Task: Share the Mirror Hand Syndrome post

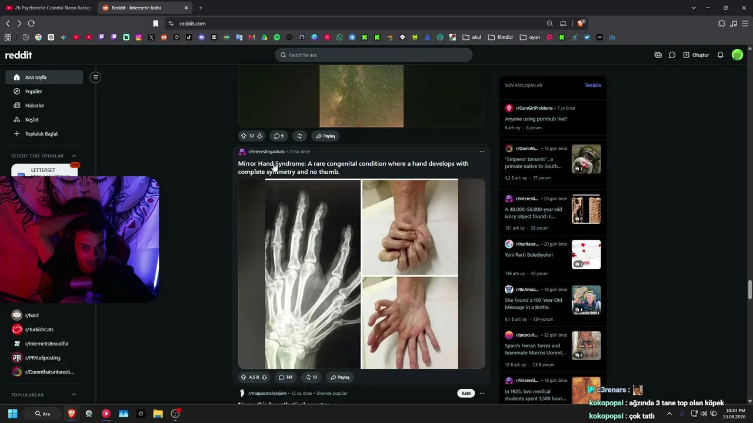Action: 340,377
